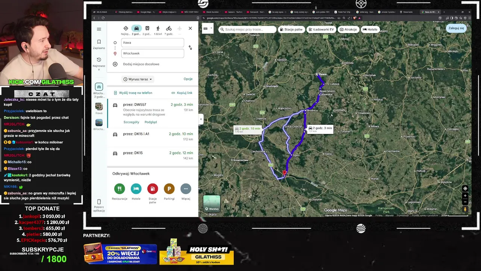This screenshot has width=481, height=271.
Task: Switch to the Mix & Match browser tab
Action: 102,12
